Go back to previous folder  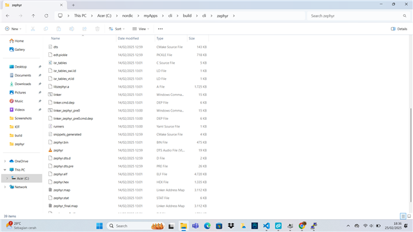8,15
